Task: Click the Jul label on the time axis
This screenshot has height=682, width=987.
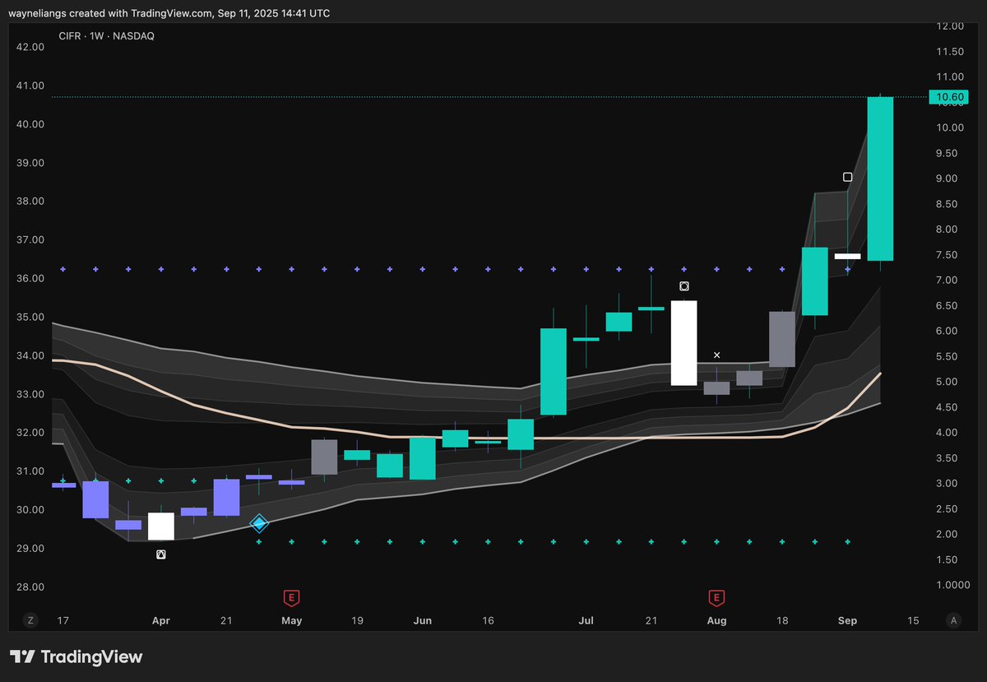Action: coord(586,620)
